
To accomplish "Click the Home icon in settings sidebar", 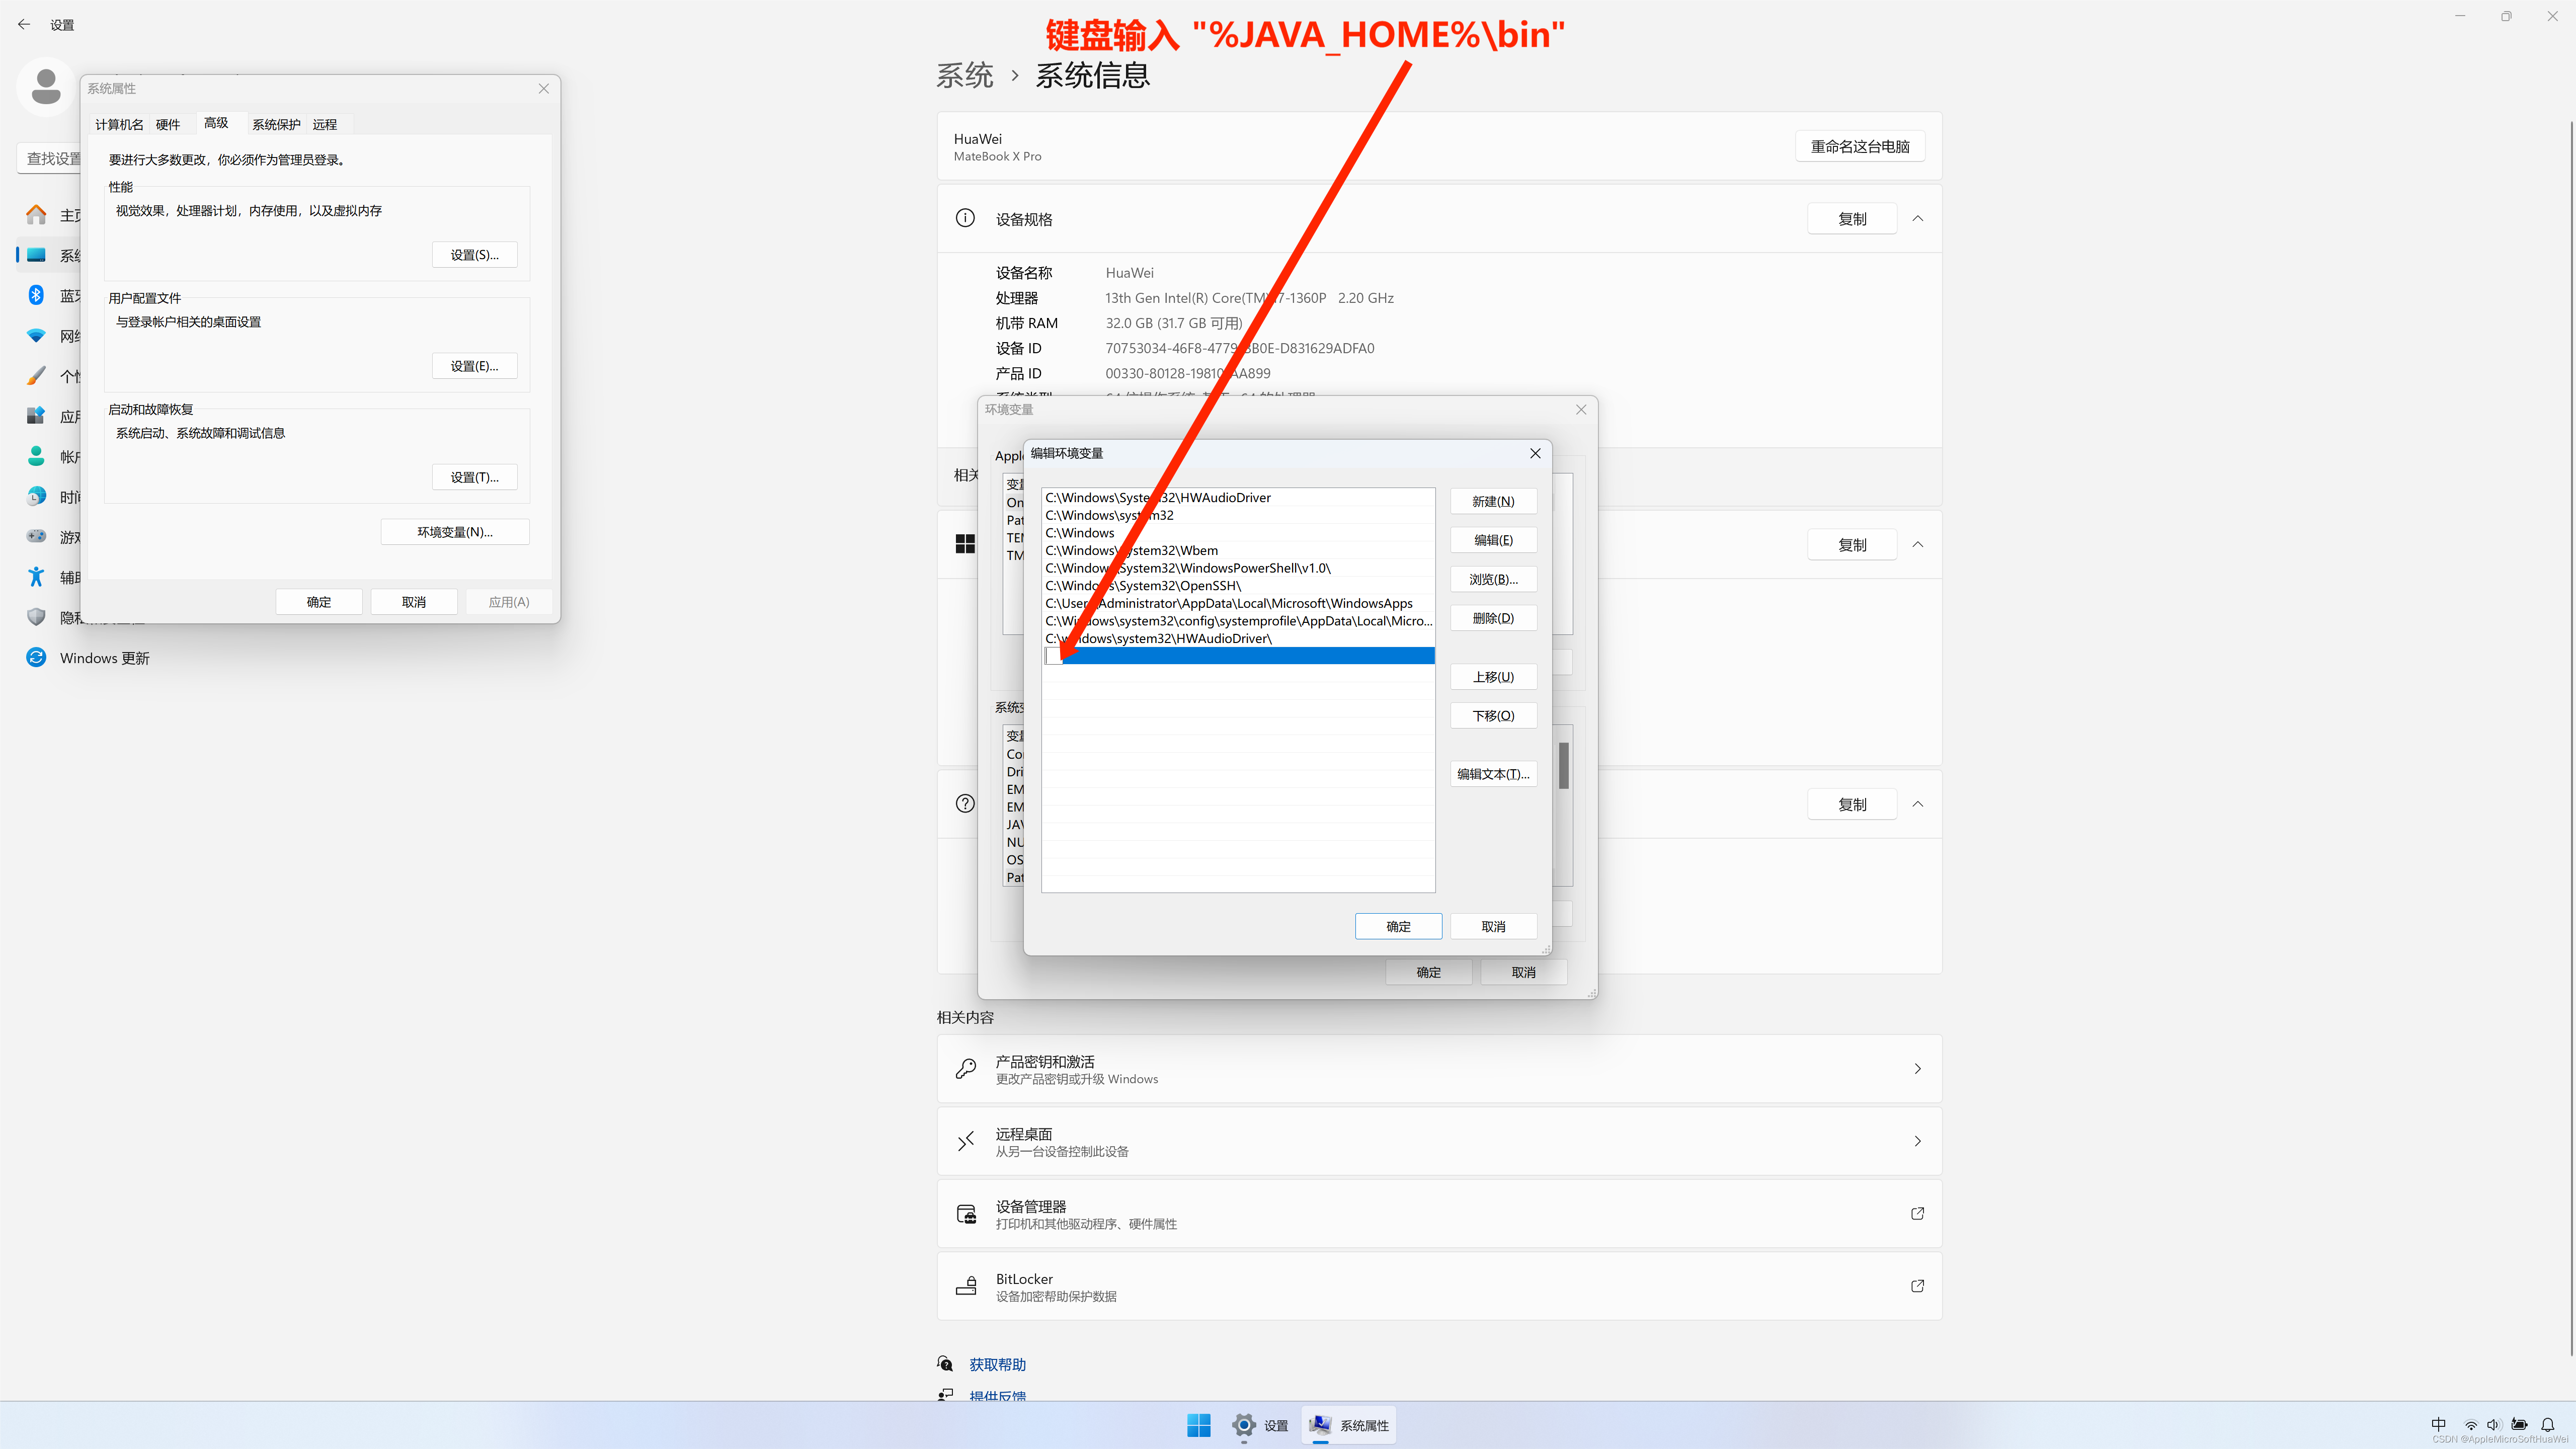I will [x=36, y=215].
